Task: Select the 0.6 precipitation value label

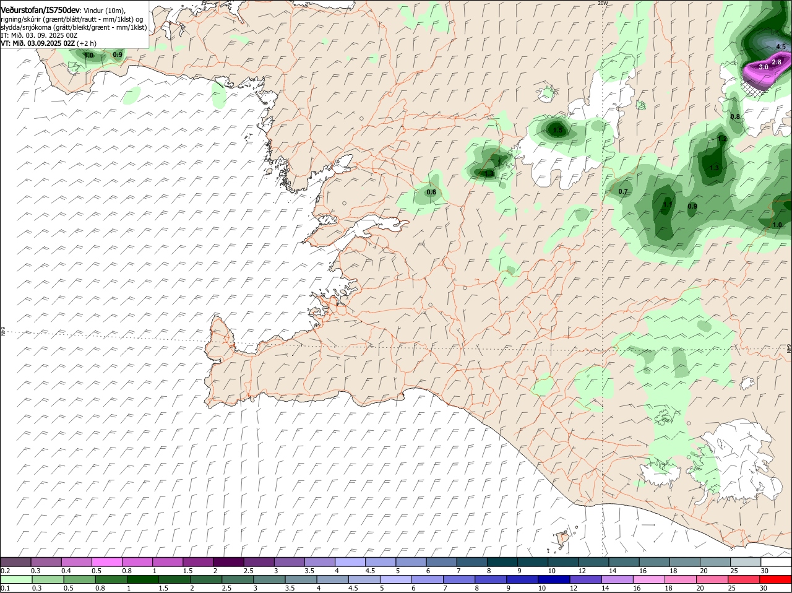Action: tap(431, 192)
